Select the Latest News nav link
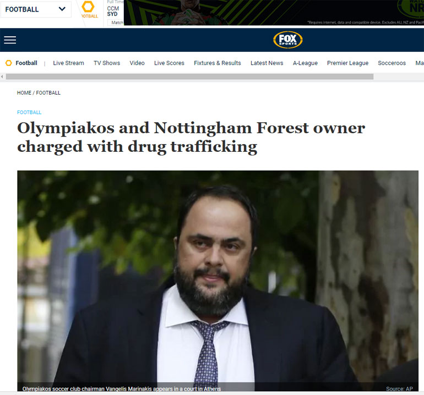Viewport: 424px width, 395px height. point(267,63)
